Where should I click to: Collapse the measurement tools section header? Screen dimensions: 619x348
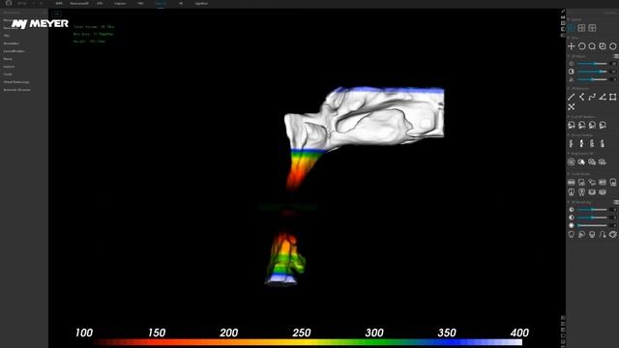tap(569, 88)
